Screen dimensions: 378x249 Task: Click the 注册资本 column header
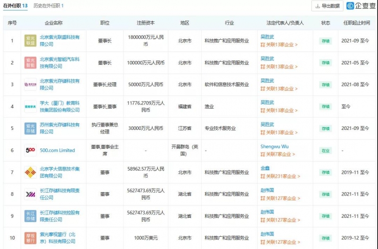click(x=146, y=23)
